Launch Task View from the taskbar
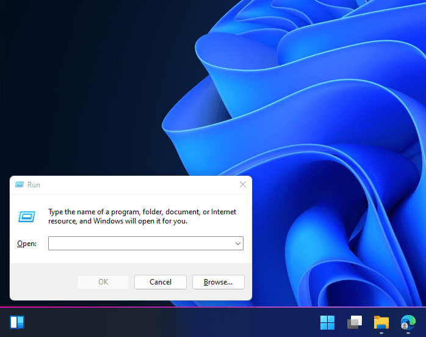 click(355, 322)
